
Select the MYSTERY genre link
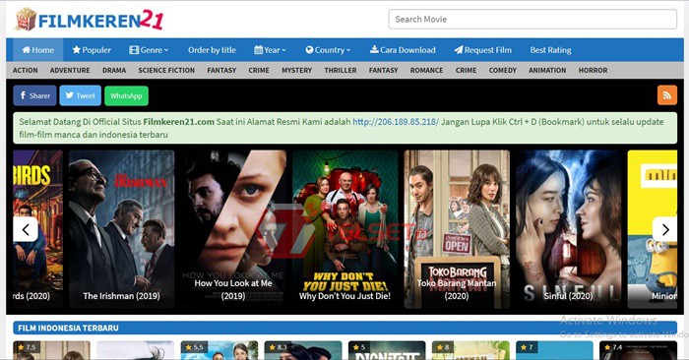[296, 70]
